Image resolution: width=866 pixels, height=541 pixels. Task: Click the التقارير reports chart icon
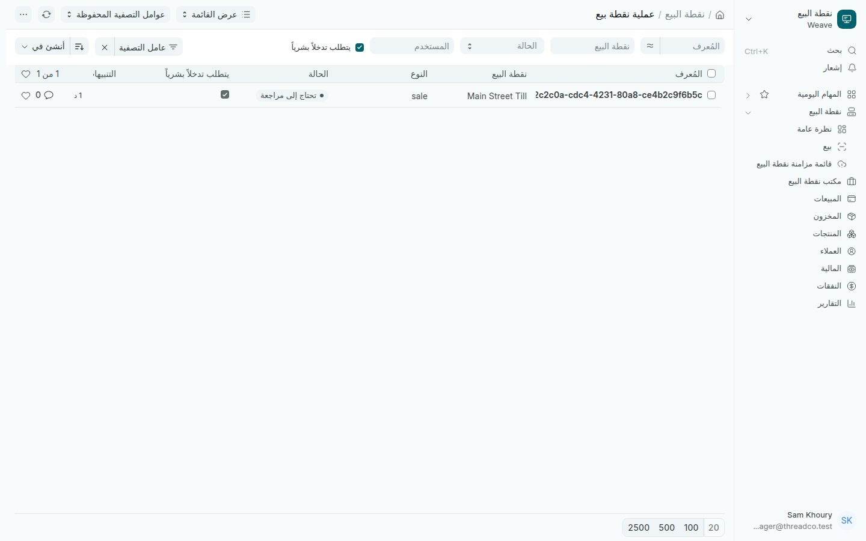(x=852, y=304)
